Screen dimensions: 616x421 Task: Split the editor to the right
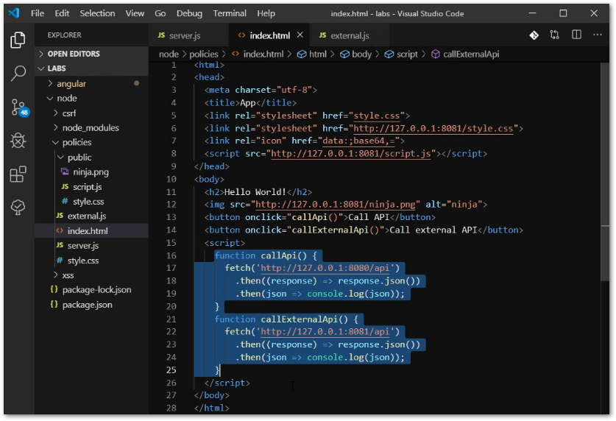coord(576,35)
